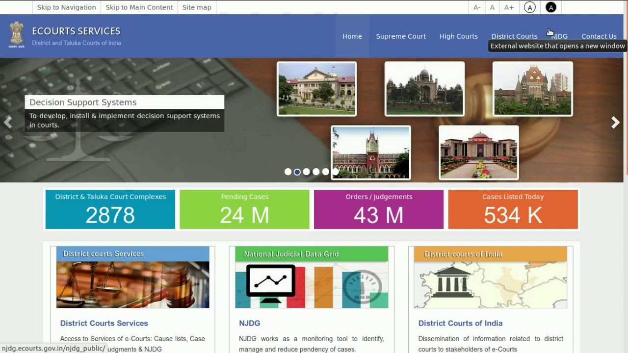Select fourth carousel indicator dot
The width and height of the screenshot is (628, 353).
coord(316,172)
